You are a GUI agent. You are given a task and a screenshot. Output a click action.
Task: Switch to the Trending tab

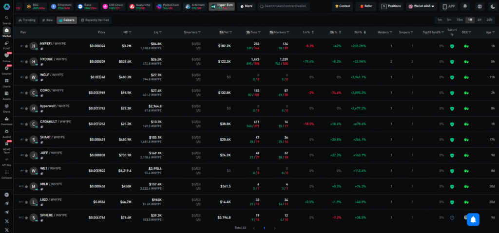pos(27,20)
